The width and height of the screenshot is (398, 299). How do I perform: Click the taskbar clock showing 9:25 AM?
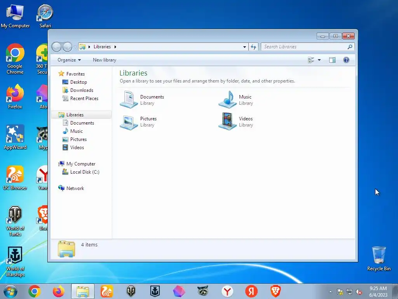point(378,292)
